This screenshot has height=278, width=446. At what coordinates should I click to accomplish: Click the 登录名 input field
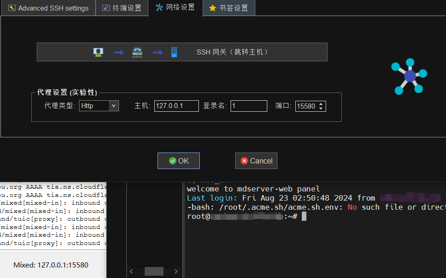pyautogui.click(x=248, y=106)
